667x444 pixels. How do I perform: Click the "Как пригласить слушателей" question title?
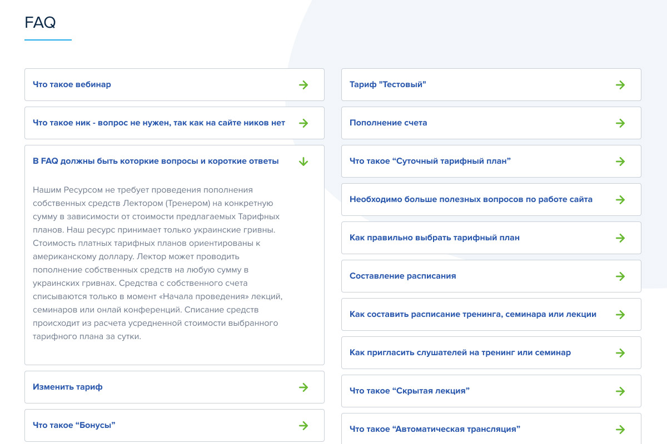click(x=460, y=353)
